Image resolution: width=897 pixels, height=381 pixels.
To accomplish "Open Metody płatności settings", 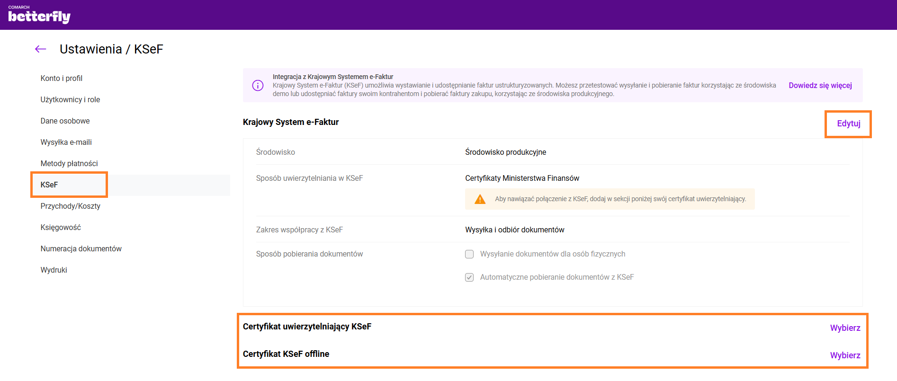I will click(69, 163).
